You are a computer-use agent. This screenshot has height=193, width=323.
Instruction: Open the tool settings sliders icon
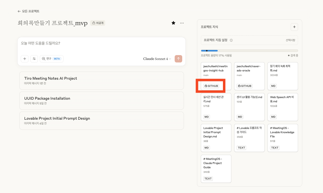coord(34,59)
